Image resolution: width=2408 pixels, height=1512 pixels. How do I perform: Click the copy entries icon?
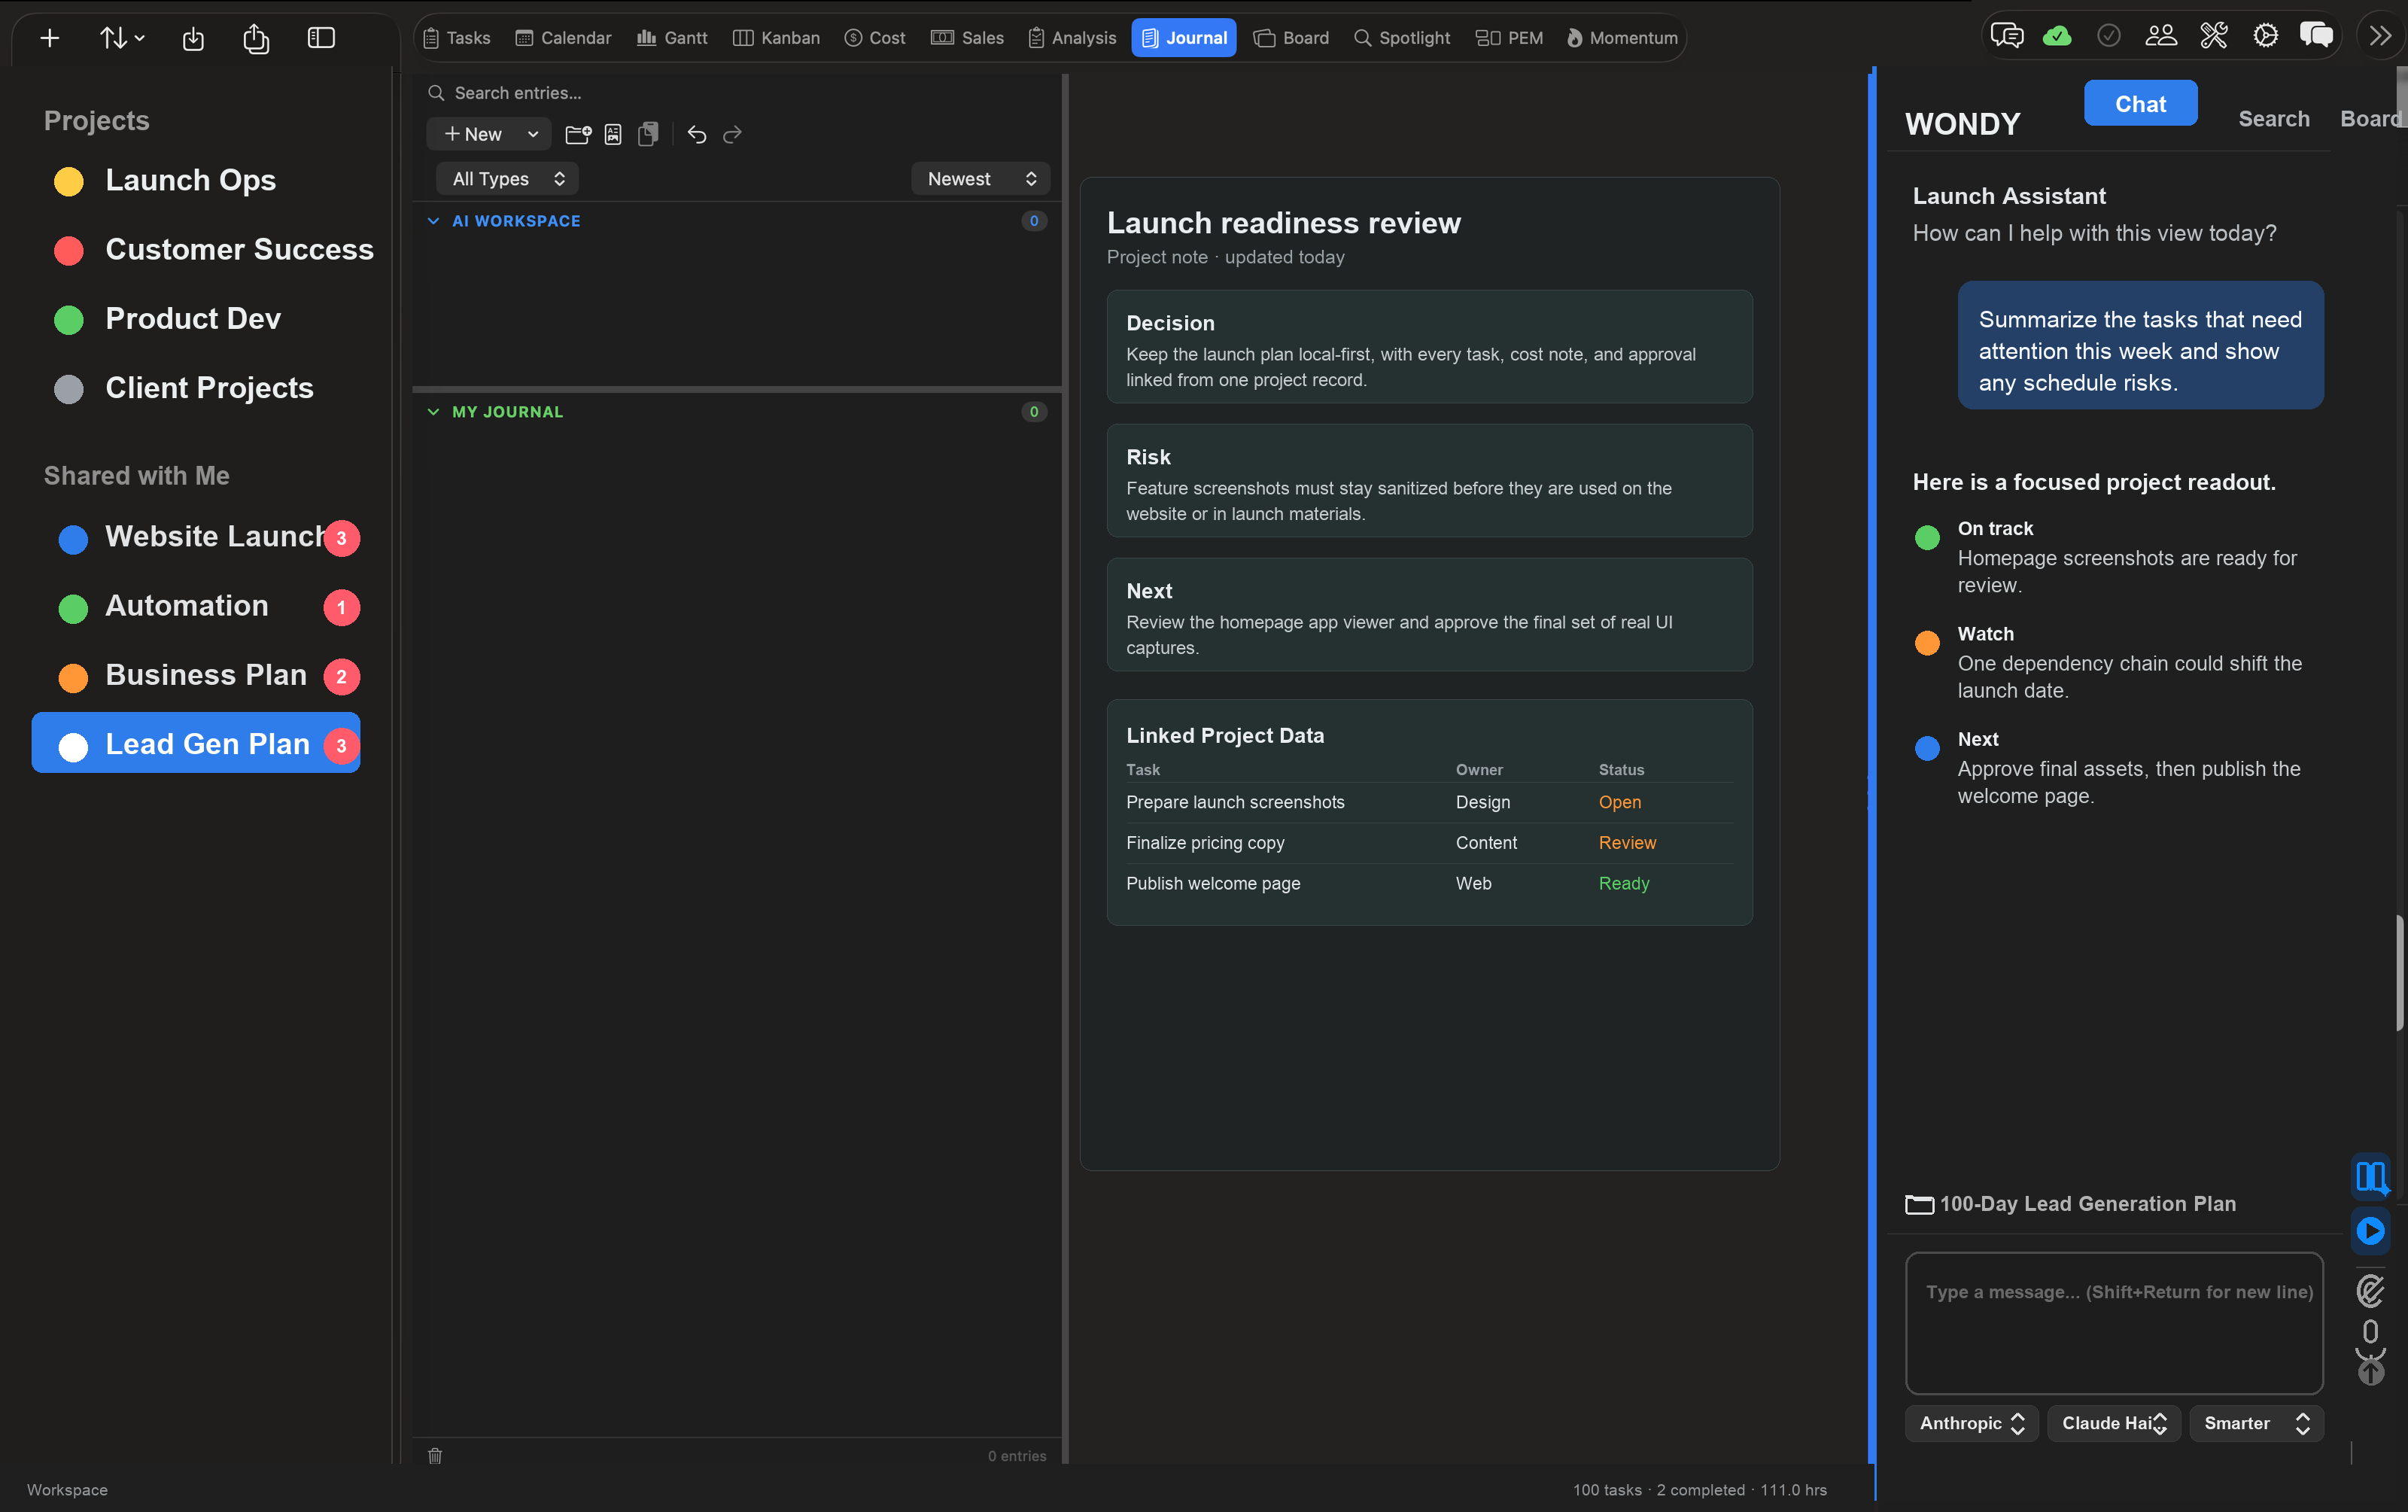coord(648,134)
